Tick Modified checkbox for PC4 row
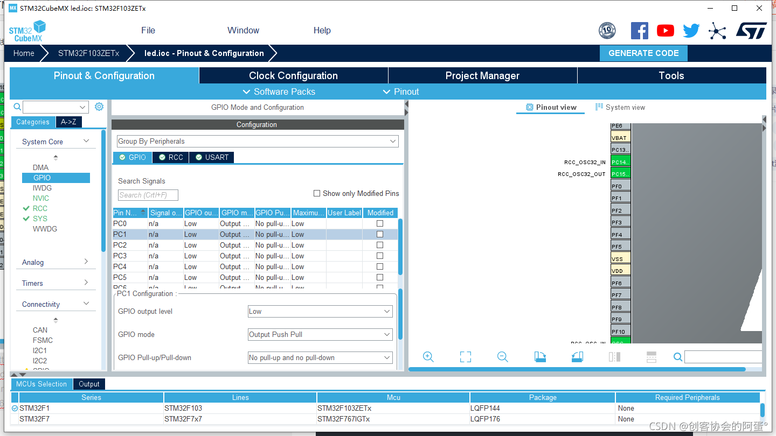The height and width of the screenshot is (436, 776). pos(380,266)
